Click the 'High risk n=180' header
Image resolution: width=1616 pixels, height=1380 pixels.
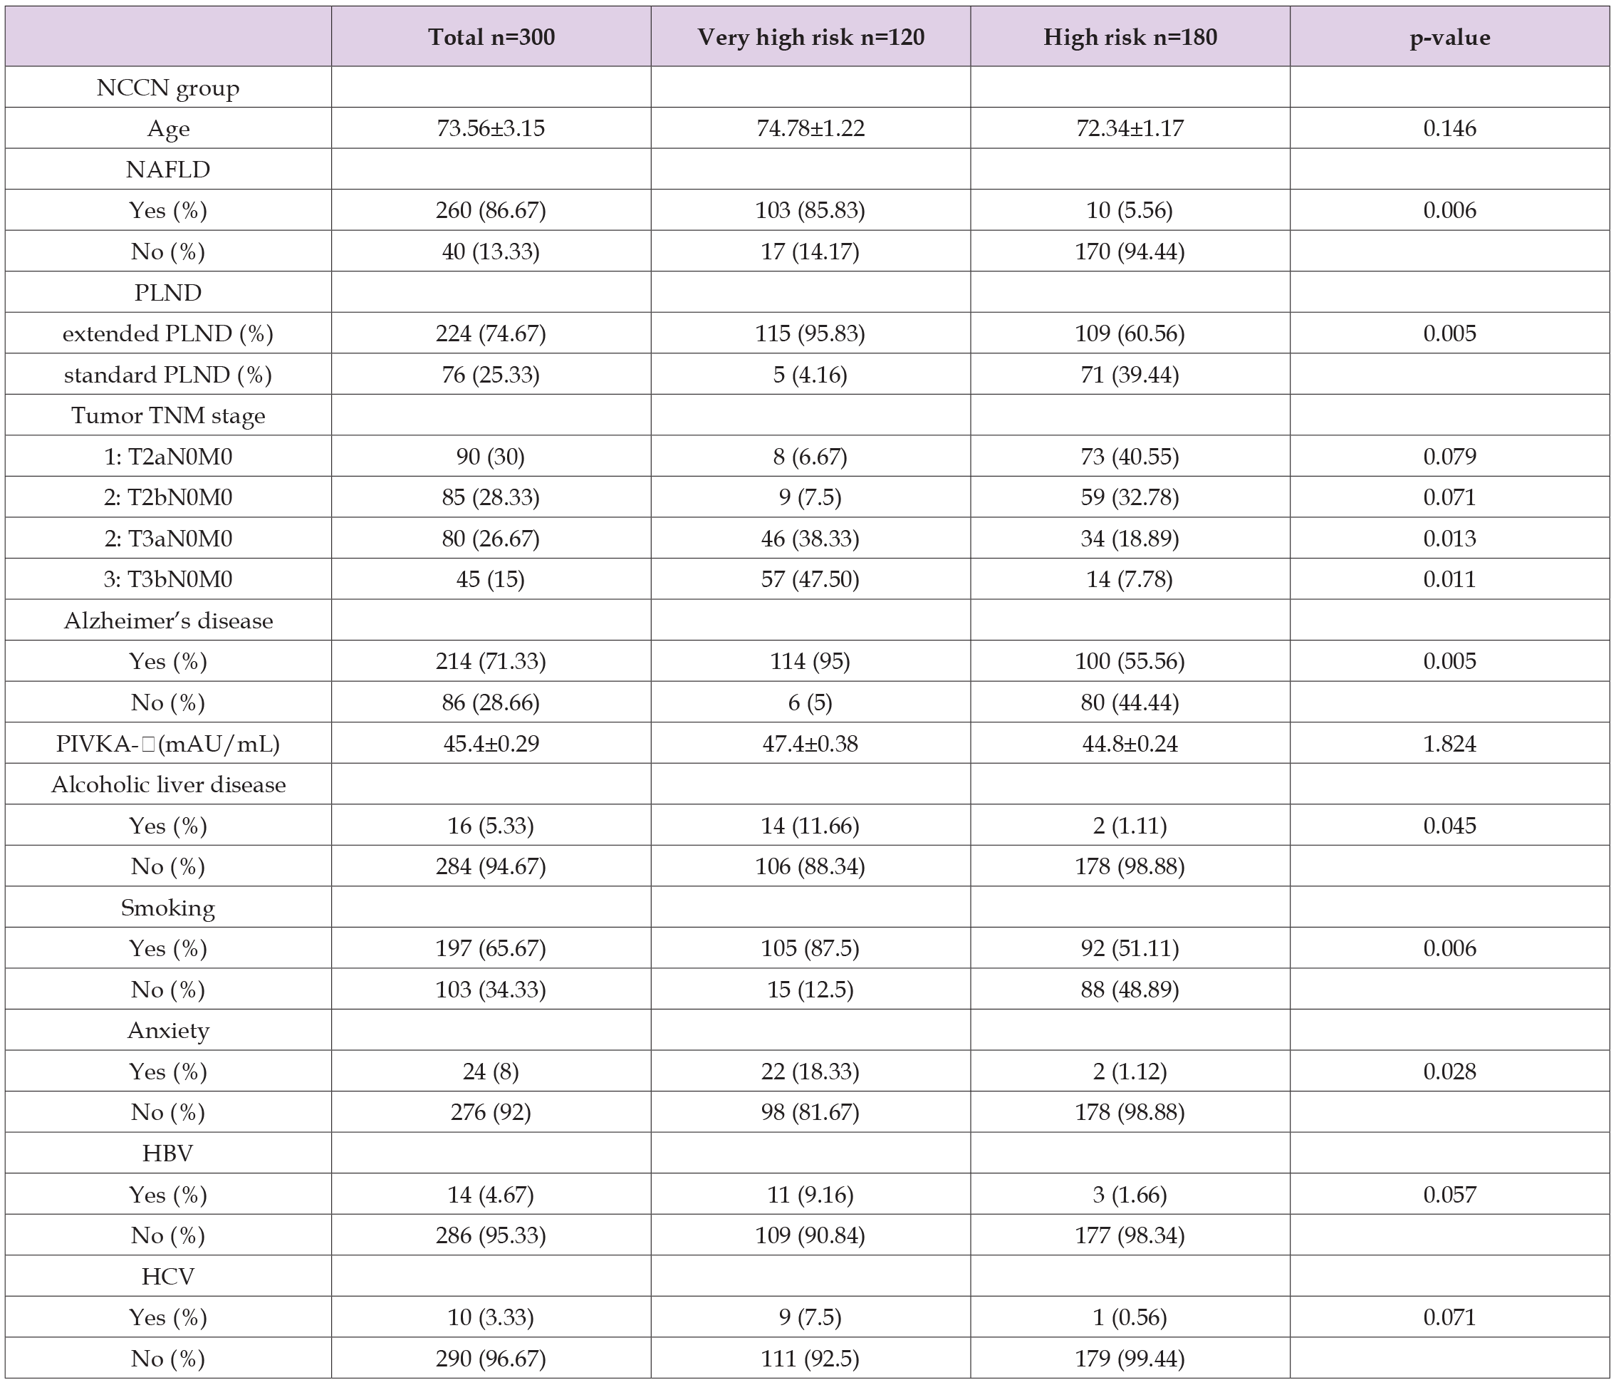coord(1130,38)
